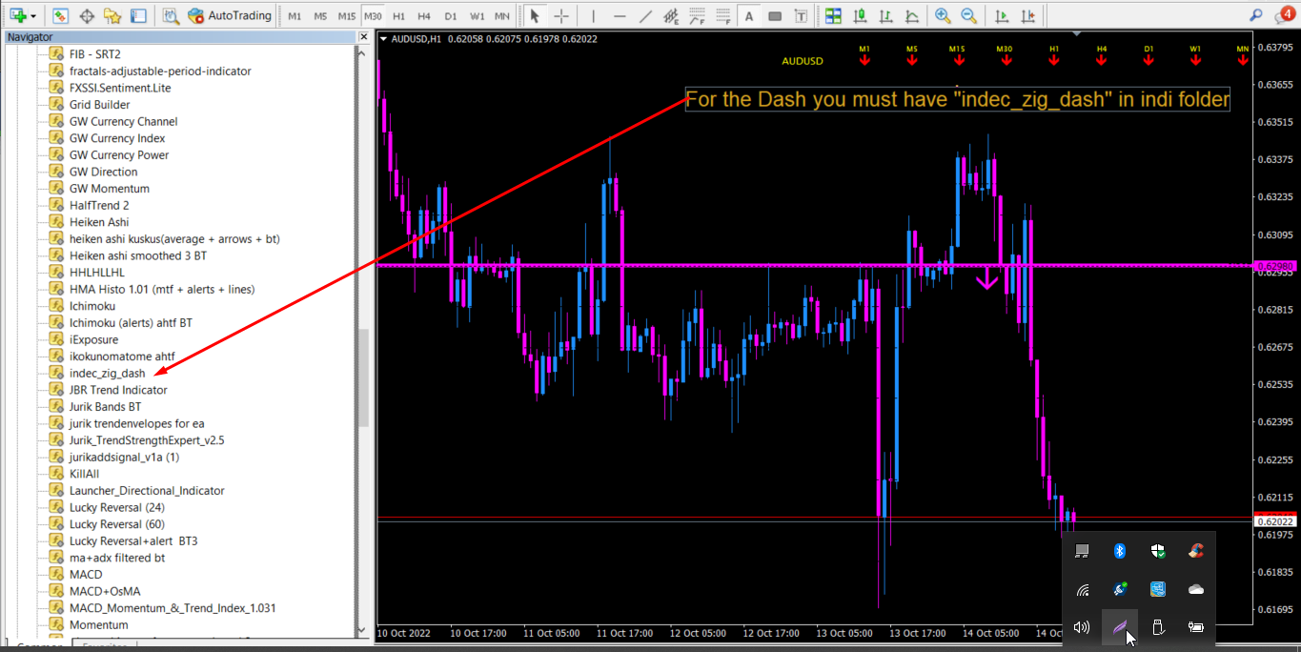Toggle Navigator favorites-folder icon
Screen dimensions: 1301x652
pos(112,15)
